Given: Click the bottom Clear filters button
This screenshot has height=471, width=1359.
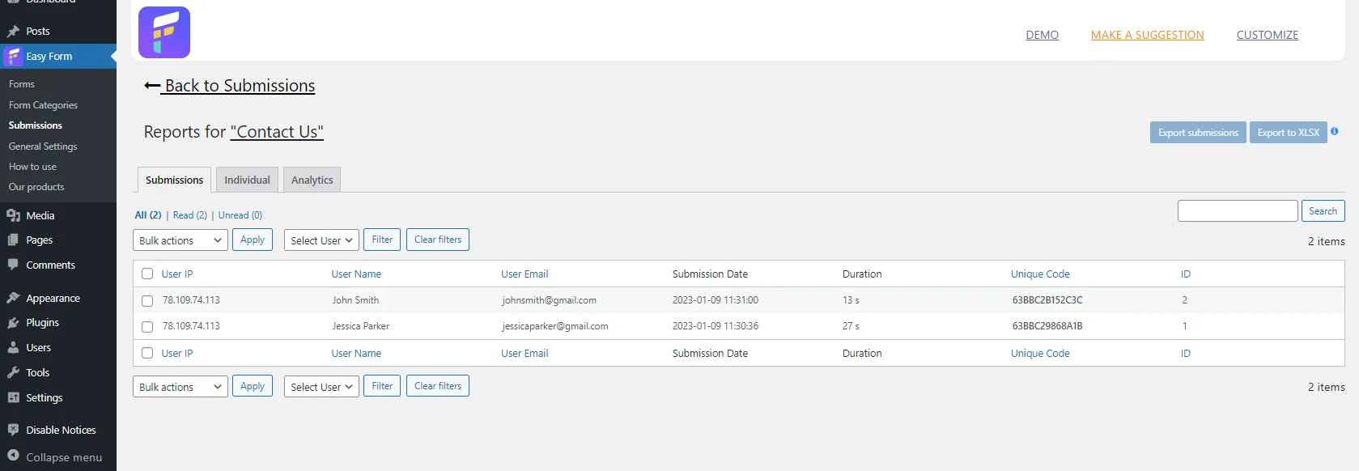Looking at the screenshot, I should tap(438, 386).
